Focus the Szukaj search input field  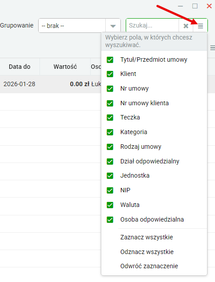pos(152,26)
